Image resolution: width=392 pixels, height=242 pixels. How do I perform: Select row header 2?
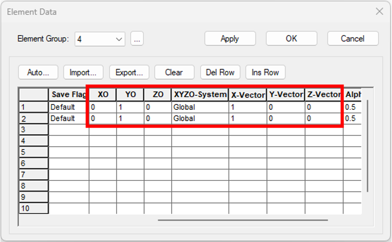(33, 118)
